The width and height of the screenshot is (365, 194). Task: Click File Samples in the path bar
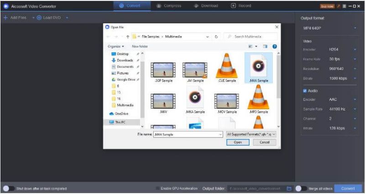tap(151, 37)
